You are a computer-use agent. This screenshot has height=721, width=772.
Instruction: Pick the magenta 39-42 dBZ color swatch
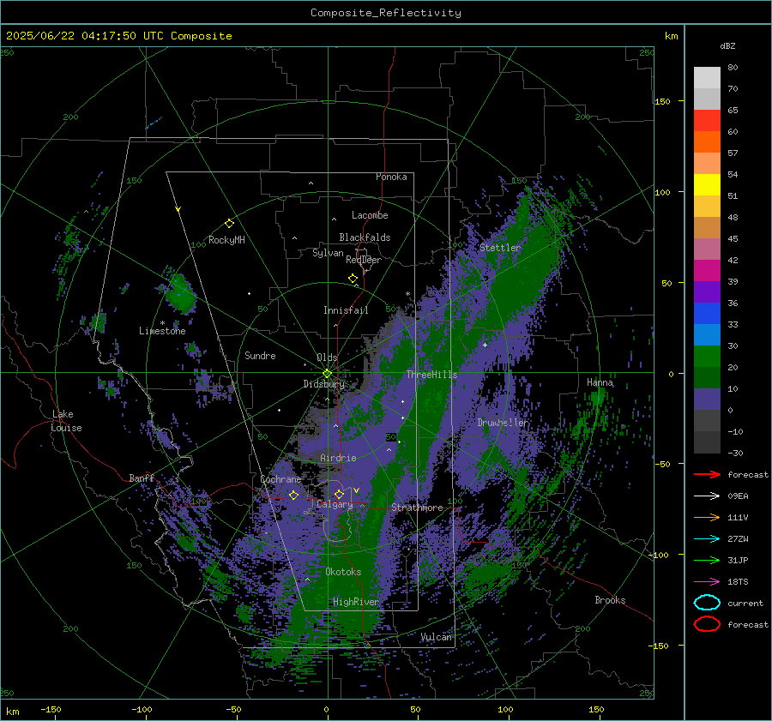pos(707,270)
